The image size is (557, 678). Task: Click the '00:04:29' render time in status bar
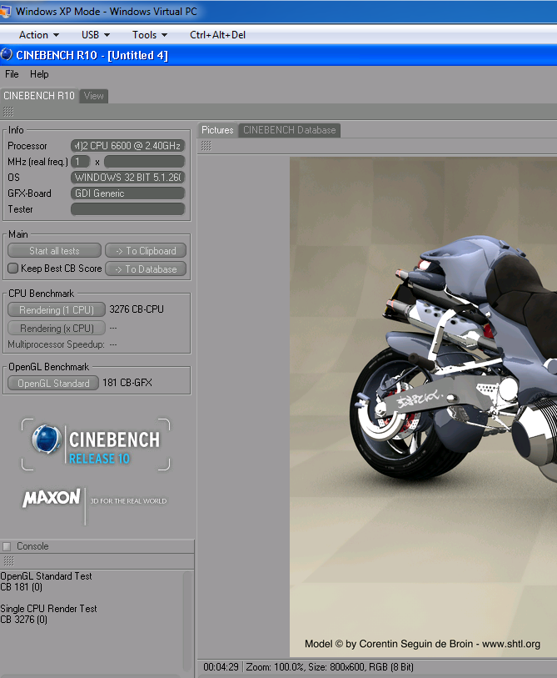[221, 667]
